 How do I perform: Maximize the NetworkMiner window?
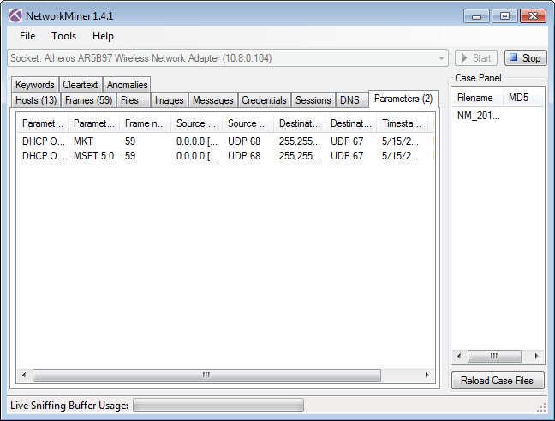(x=504, y=16)
